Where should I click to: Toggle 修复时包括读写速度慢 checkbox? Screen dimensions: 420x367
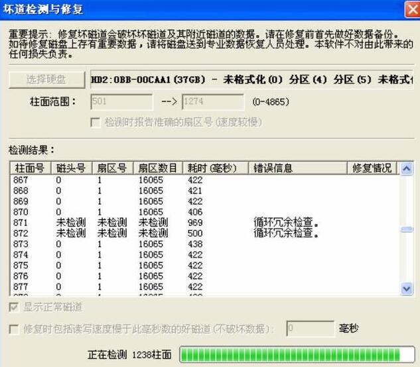pyautogui.click(x=14, y=329)
